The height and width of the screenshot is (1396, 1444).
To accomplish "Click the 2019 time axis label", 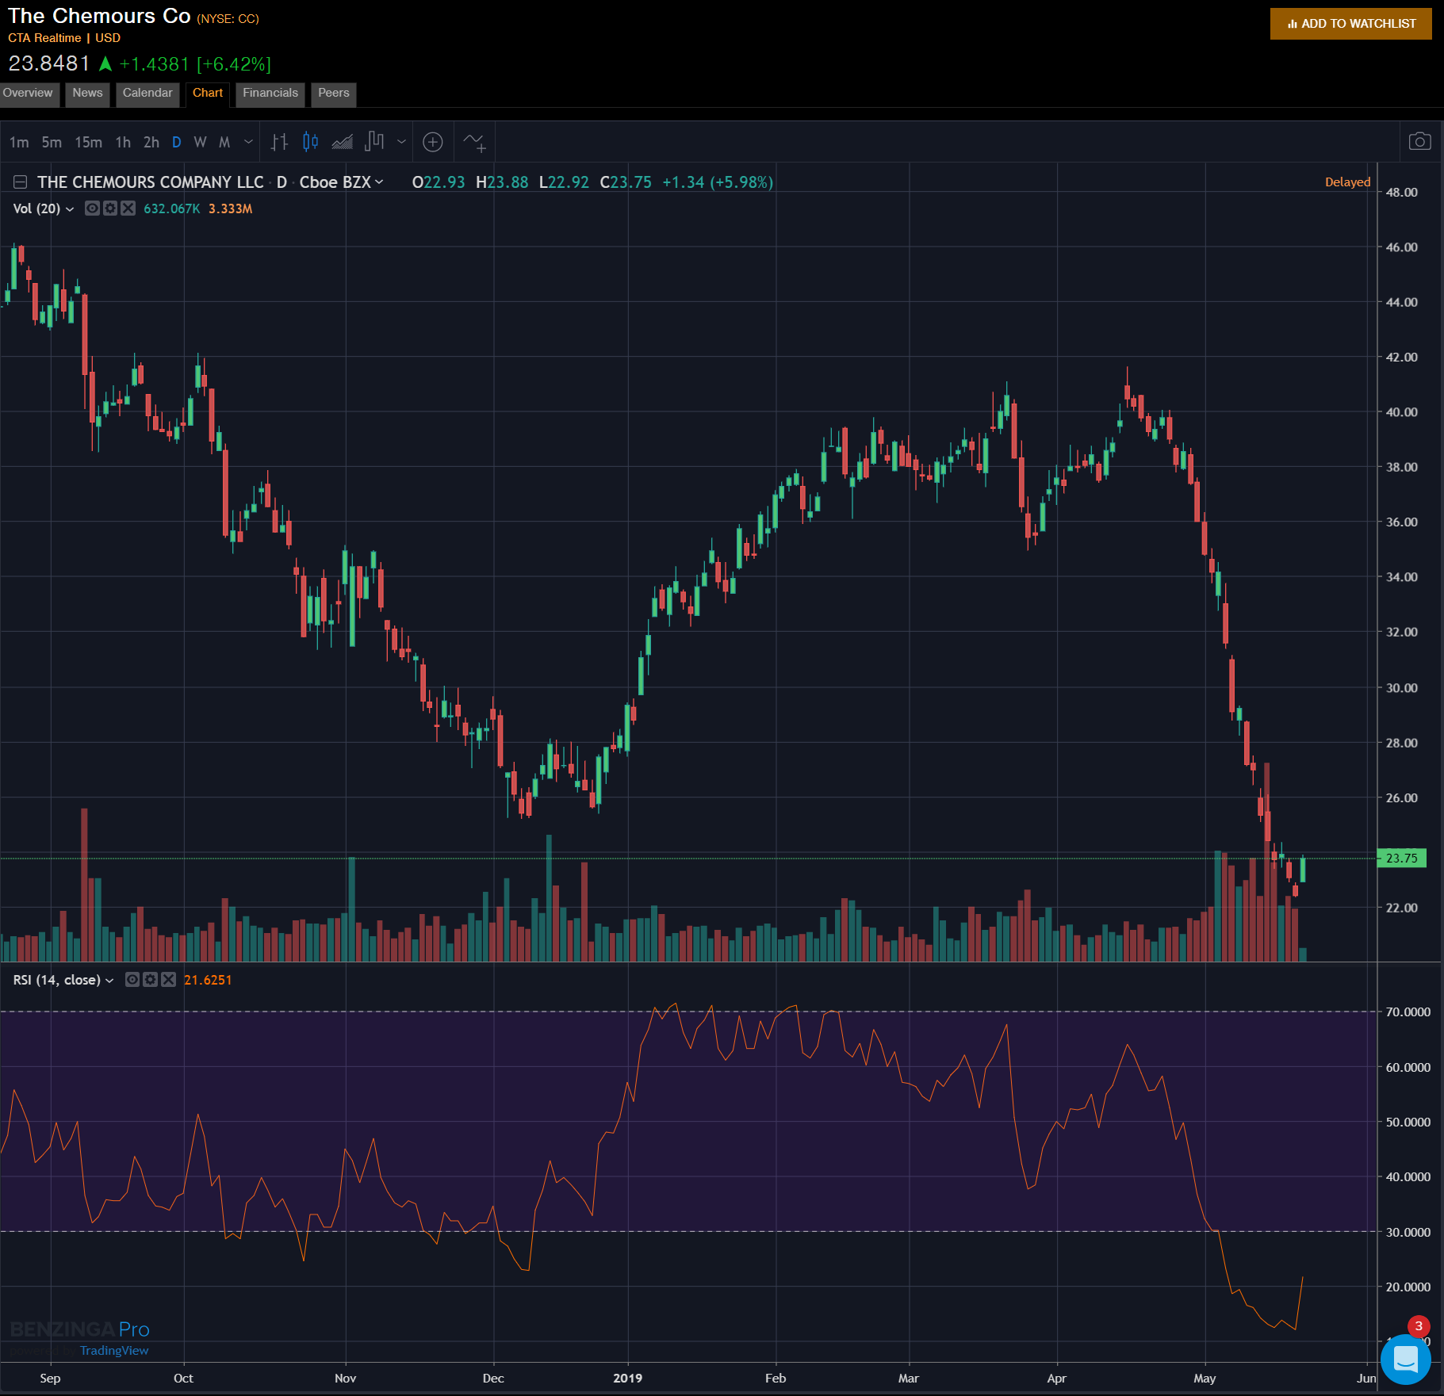I will click(627, 1378).
